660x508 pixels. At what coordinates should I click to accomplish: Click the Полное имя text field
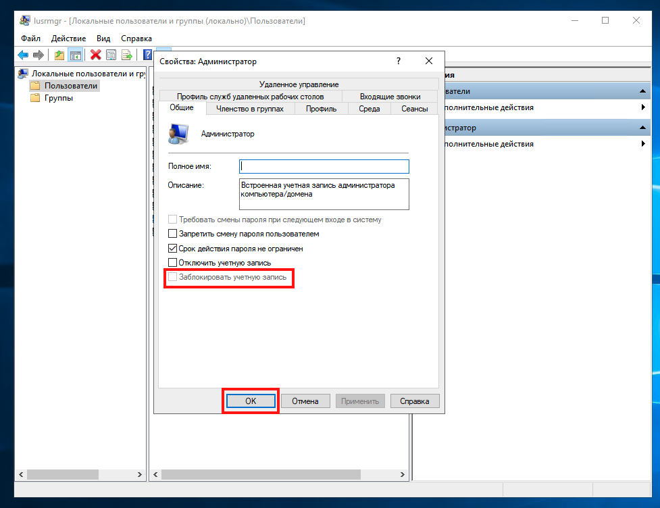click(x=324, y=166)
